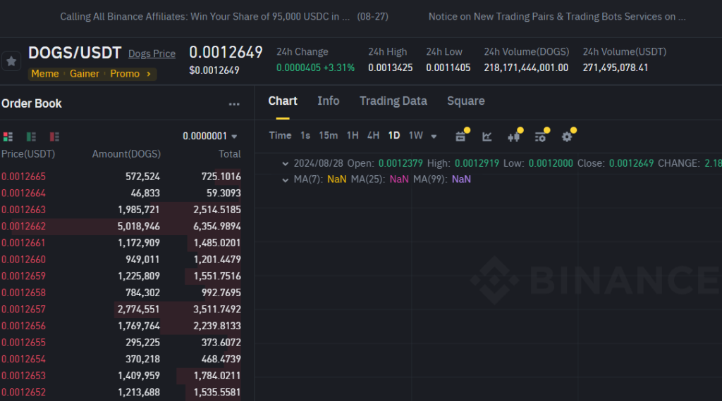Select sell order at price 0.0012652
The height and width of the screenshot is (401, 722).
pyautogui.click(x=121, y=393)
